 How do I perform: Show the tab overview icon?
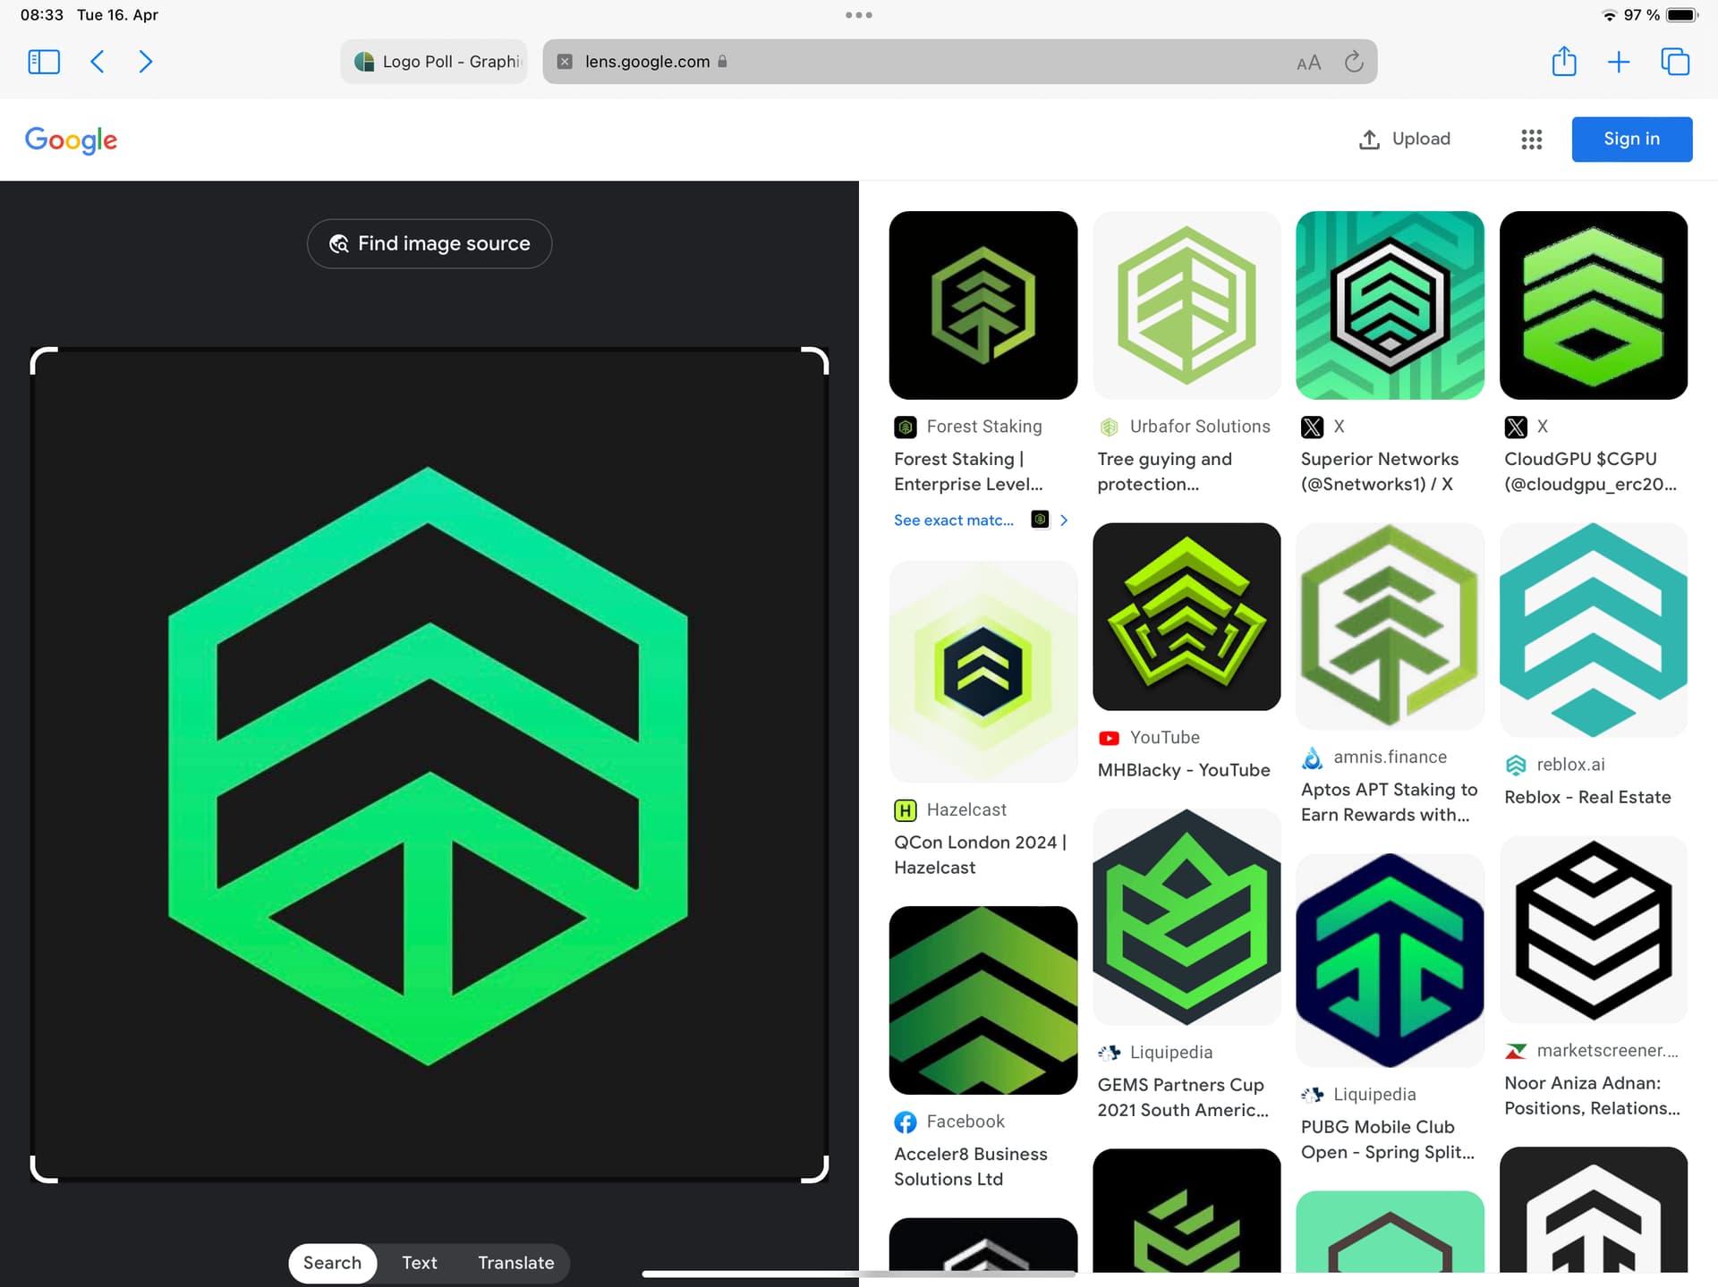pyautogui.click(x=1674, y=62)
